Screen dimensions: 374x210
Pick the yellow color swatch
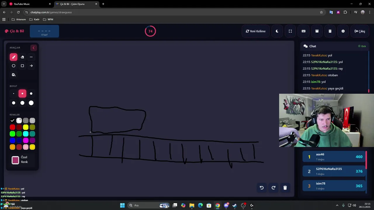coord(26,127)
